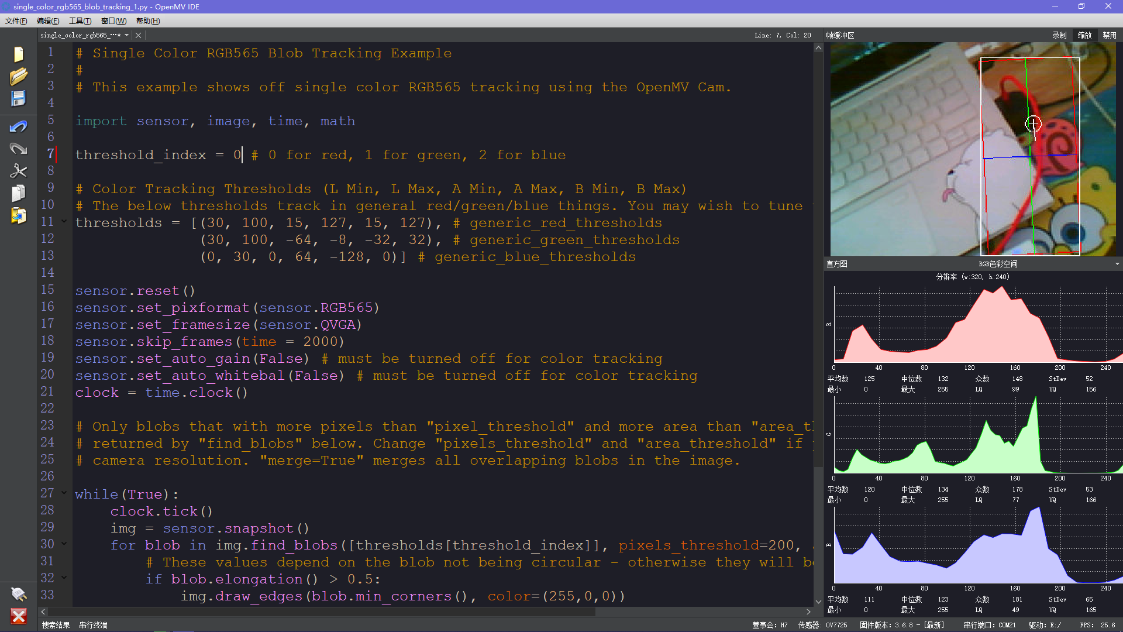Click the Connect camera icon
Screen dimensions: 1123x632
coord(18,595)
